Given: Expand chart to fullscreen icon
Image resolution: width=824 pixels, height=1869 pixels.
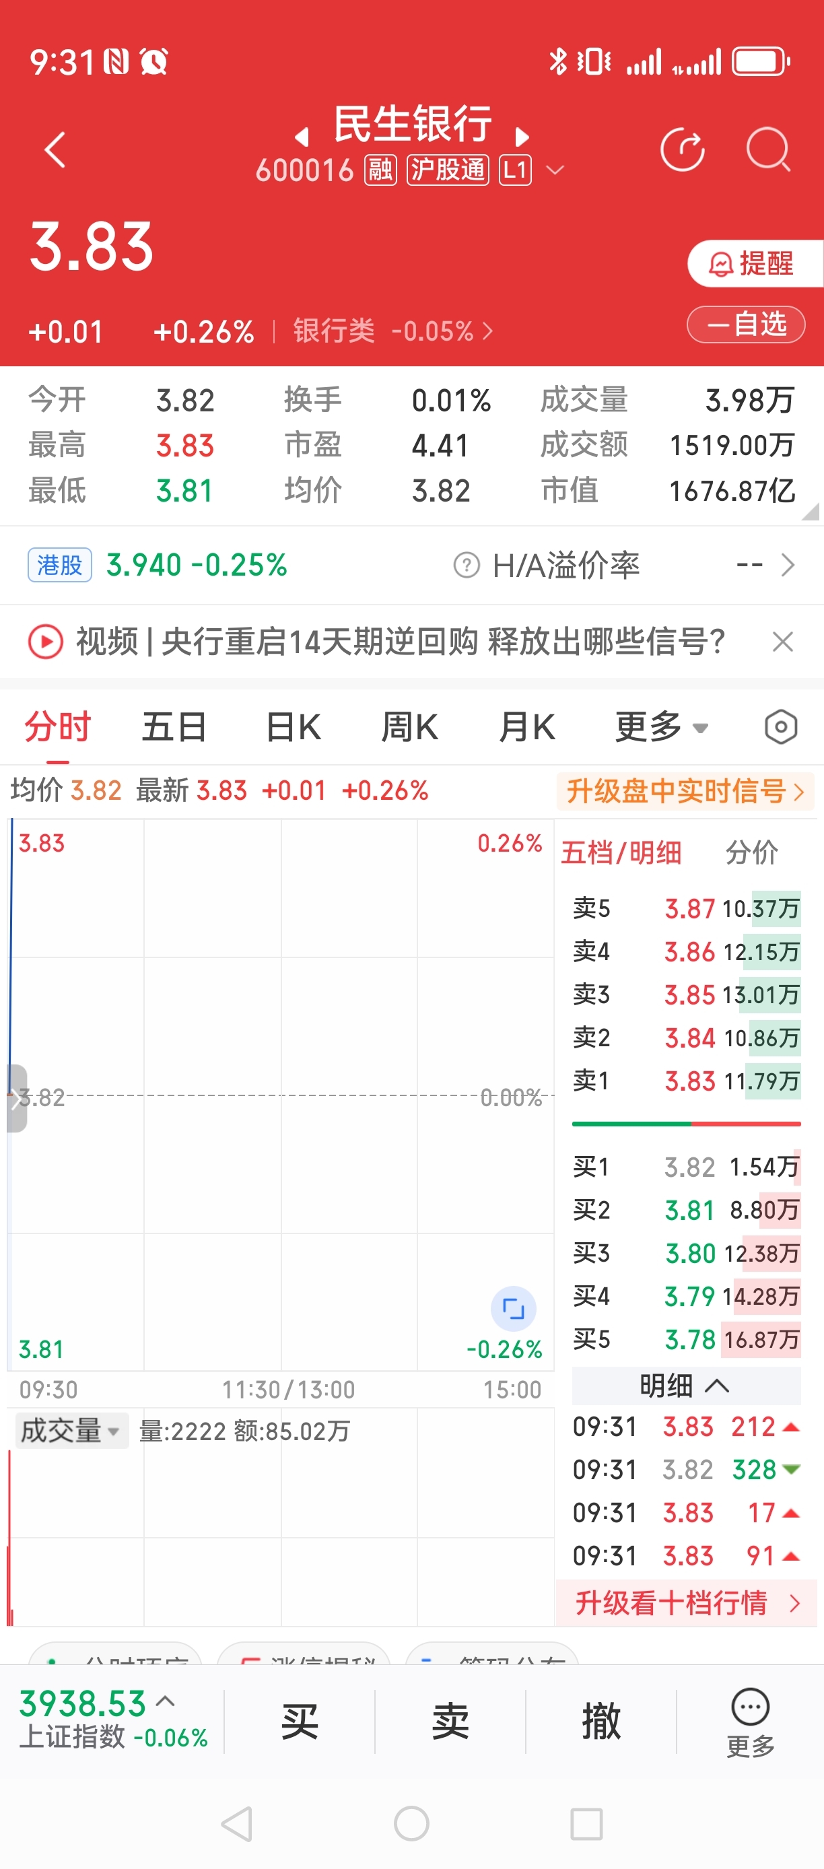Looking at the screenshot, I should click(x=514, y=1310).
